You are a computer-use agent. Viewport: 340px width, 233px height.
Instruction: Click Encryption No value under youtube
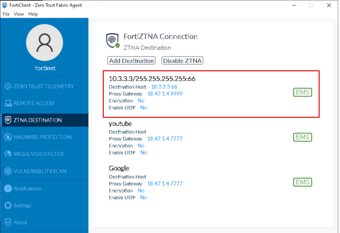click(x=141, y=146)
